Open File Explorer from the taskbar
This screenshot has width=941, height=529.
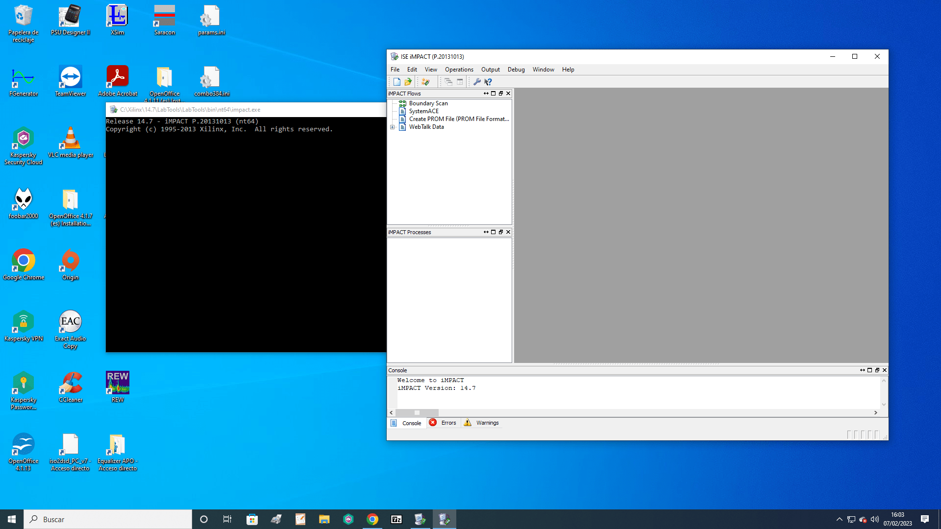pos(324,519)
